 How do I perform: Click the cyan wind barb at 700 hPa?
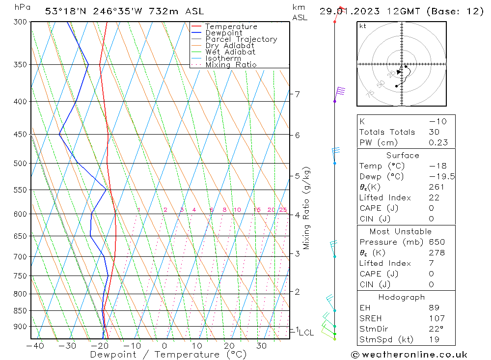(x=334, y=249)
